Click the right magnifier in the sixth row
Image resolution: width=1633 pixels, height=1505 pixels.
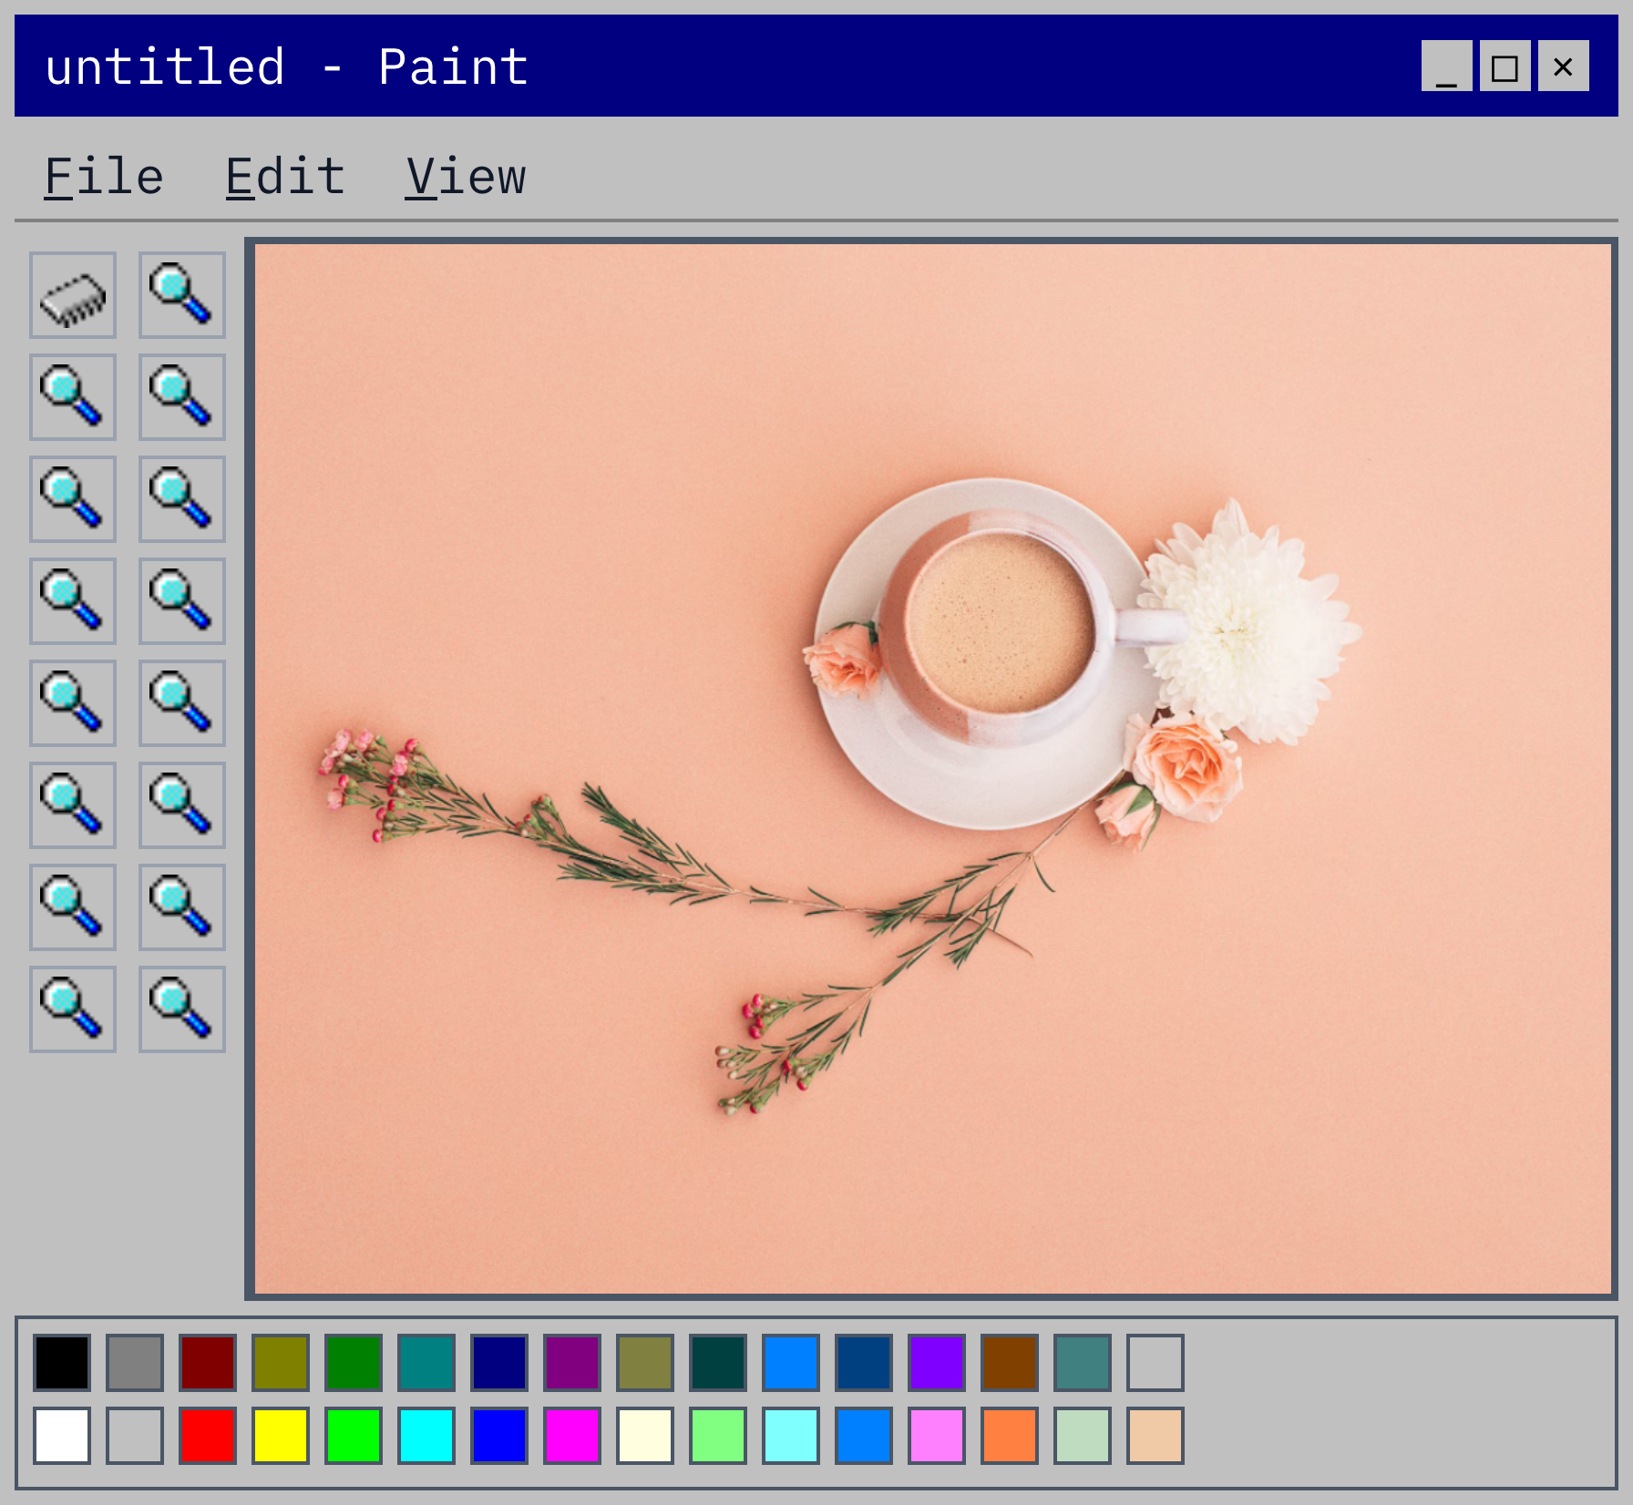tap(182, 804)
